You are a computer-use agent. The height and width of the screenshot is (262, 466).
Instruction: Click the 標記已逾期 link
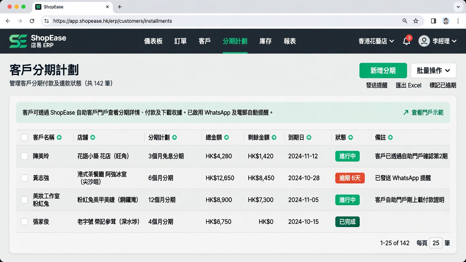coord(443,85)
